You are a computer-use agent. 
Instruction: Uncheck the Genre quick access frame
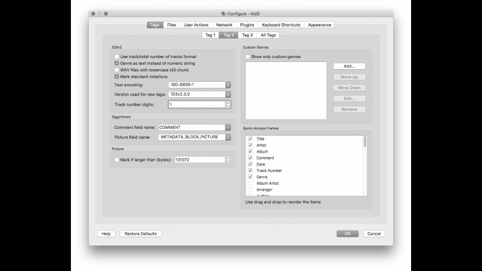(x=250, y=177)
